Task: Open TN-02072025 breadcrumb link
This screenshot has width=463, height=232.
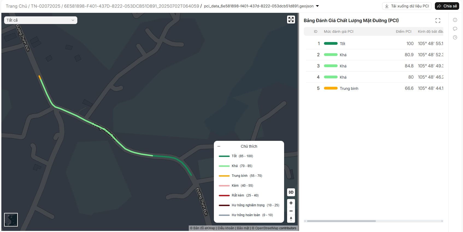Action: pos(46,6)
